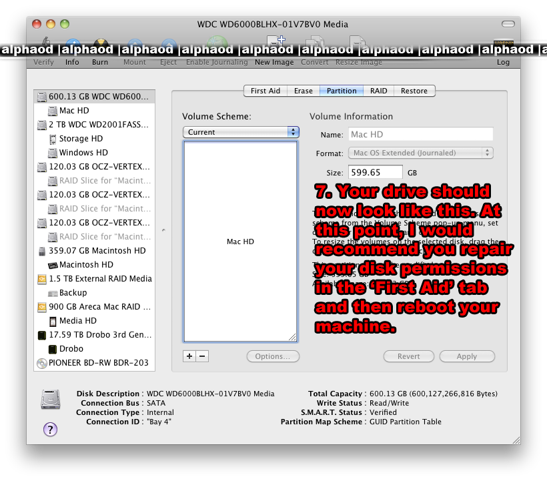Select the 600.13 GB WDC disk icon
The image size is (547, 481).
42,97
